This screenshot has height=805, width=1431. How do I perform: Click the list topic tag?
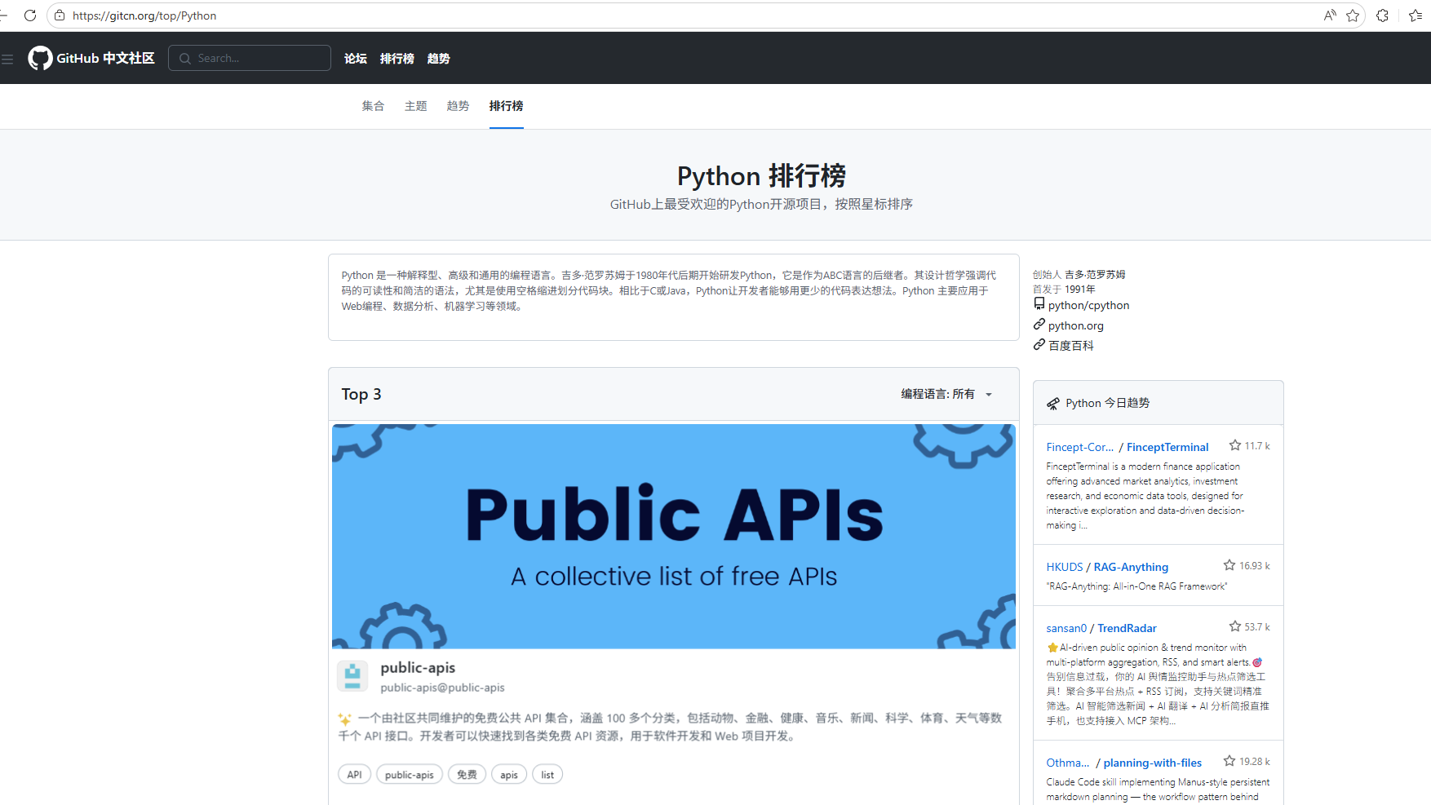pyautogui.click(x=547, y=775)
